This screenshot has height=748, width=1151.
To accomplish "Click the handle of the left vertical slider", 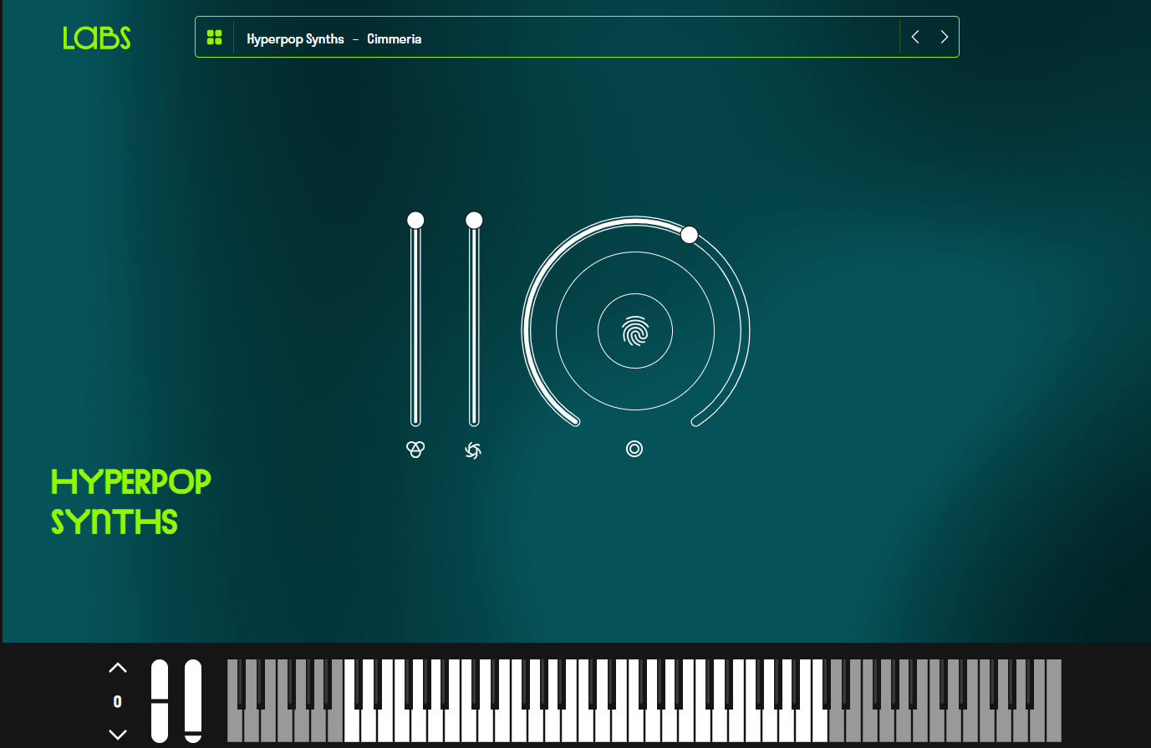I will click(x=415, y=220).
